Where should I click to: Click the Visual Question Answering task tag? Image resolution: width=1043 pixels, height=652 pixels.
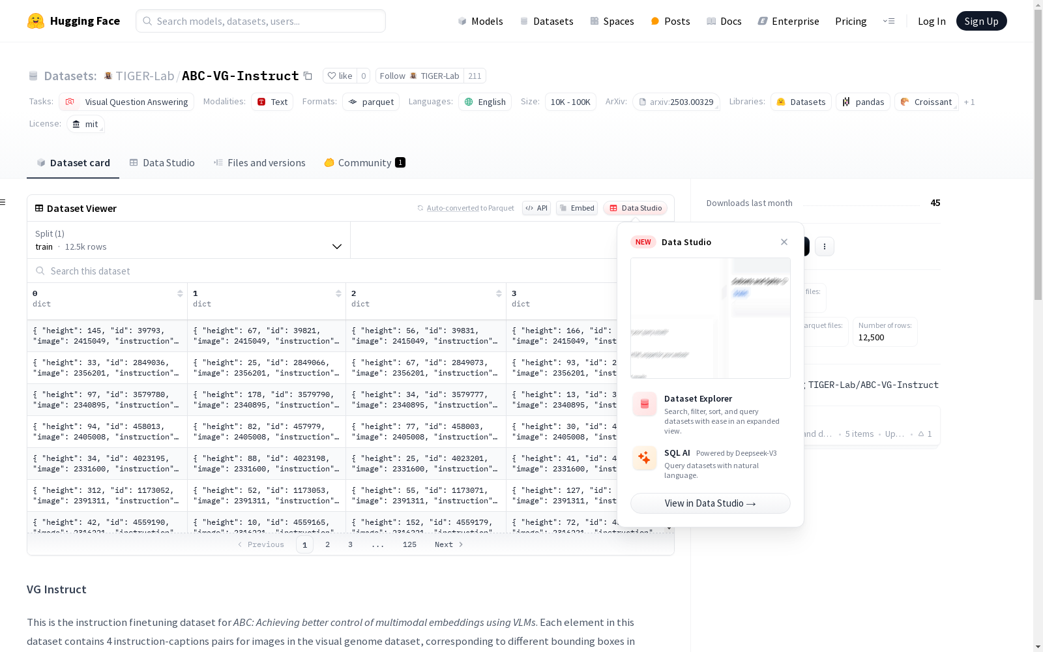(x=126, y=102)
